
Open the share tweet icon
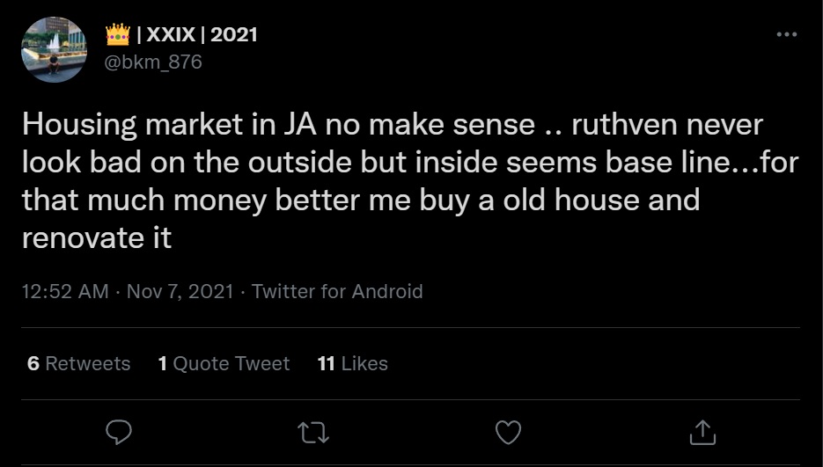pyautogui.click(x=702, y=431)
